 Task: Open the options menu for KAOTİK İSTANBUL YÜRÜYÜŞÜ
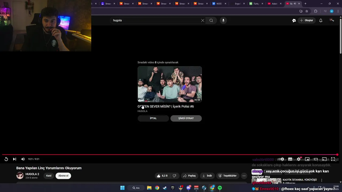coord(322,180)
